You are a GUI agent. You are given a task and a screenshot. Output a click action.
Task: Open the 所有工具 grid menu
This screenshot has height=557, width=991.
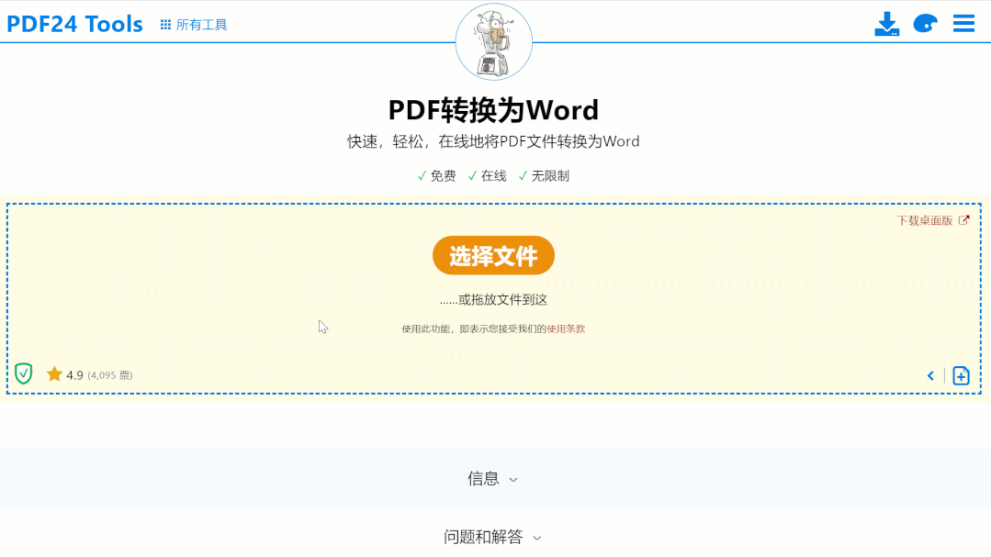[x=194, y=25]
